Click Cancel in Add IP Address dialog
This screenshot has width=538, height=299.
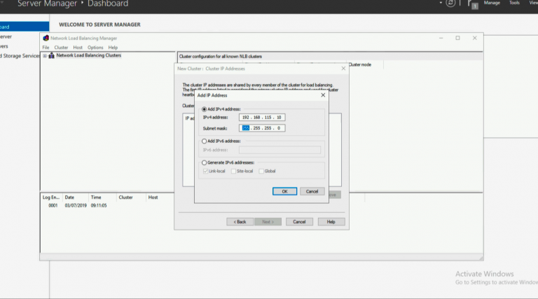pyautogui.click(x=312, y=191)
